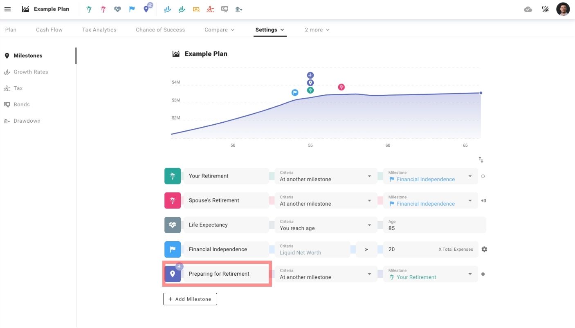Open Growth Rates in the sidebar

pos(31,72)
